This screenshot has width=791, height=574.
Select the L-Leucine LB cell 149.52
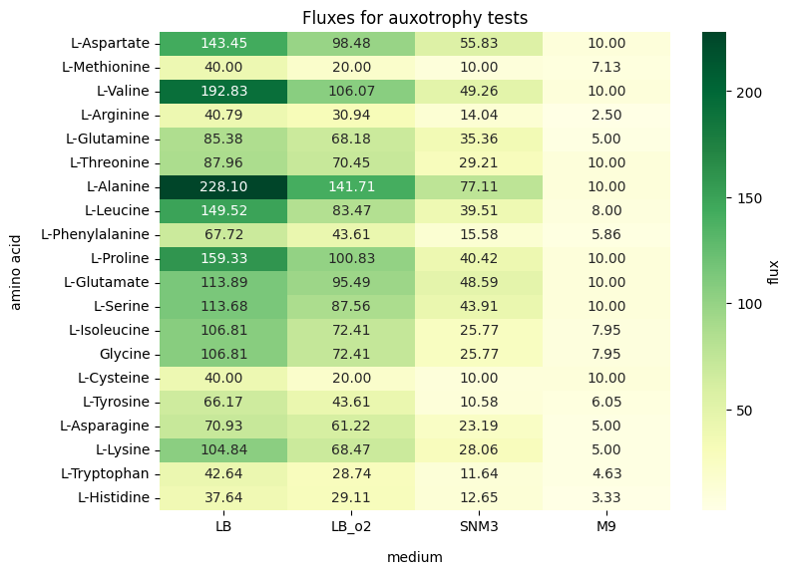[x=223, y=210]
